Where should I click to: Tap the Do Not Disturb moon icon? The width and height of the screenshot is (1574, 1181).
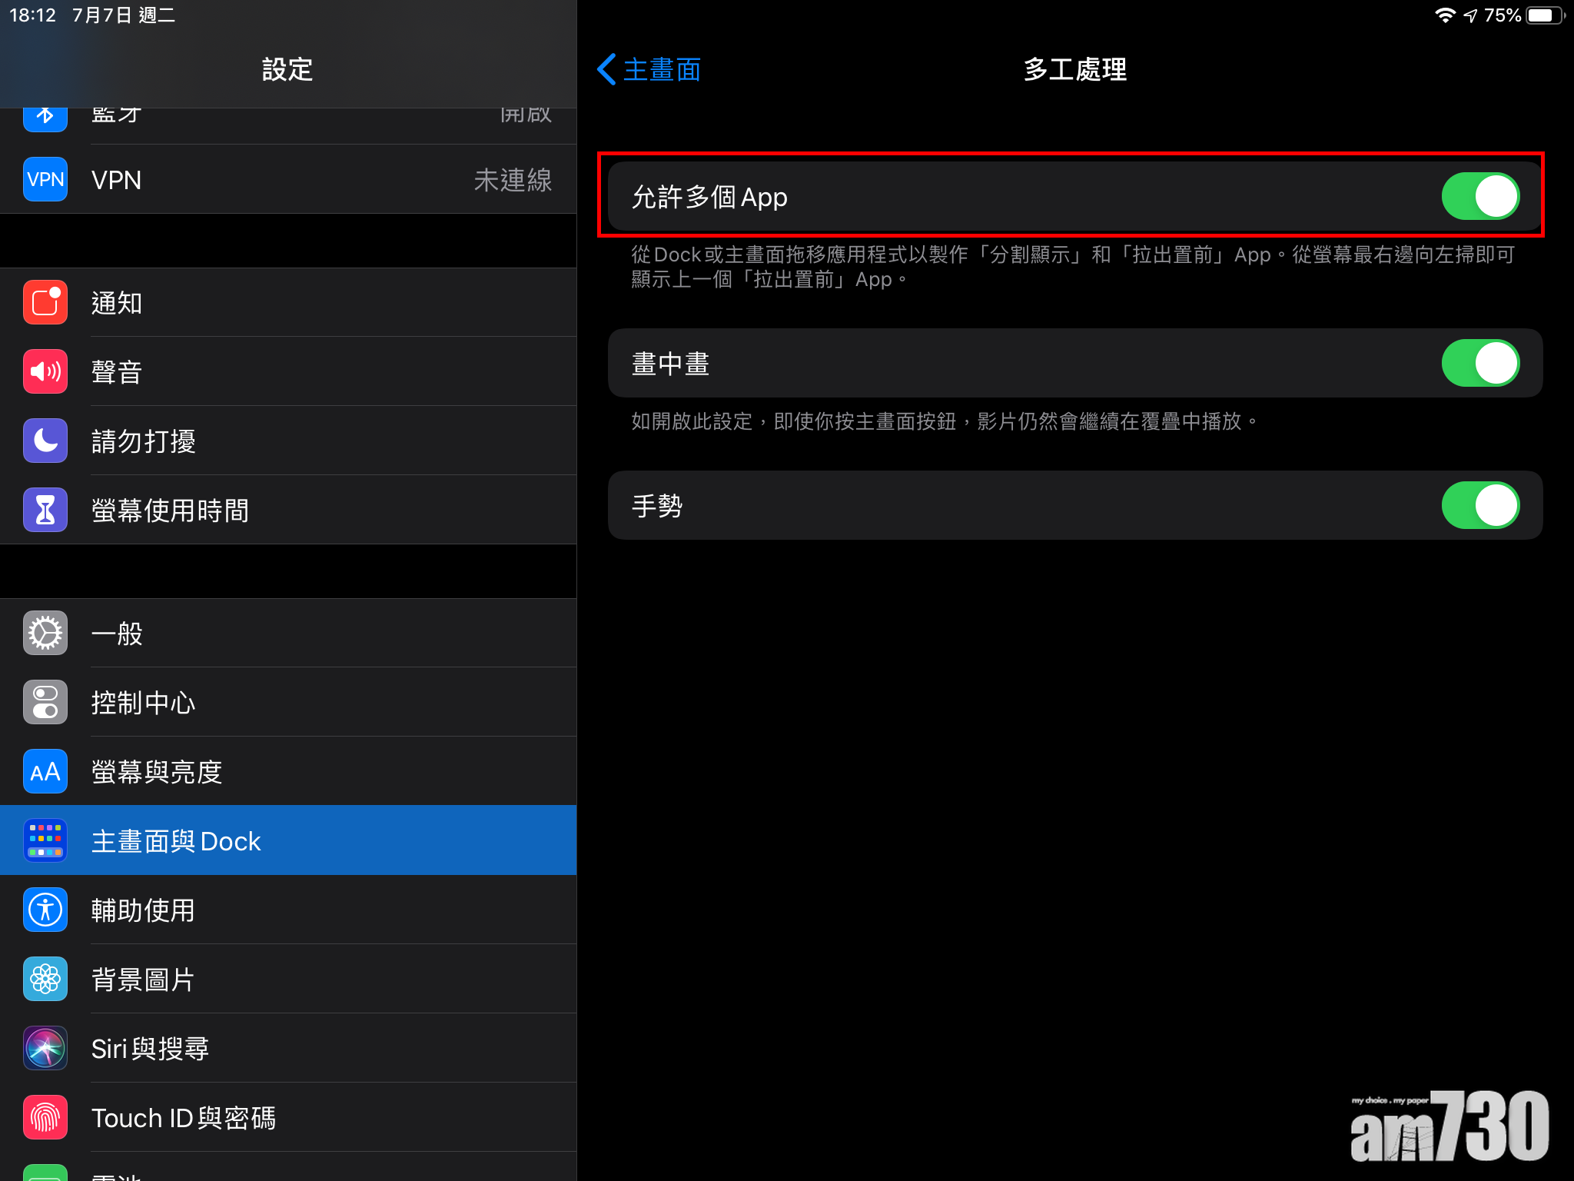tap(45, 441)
